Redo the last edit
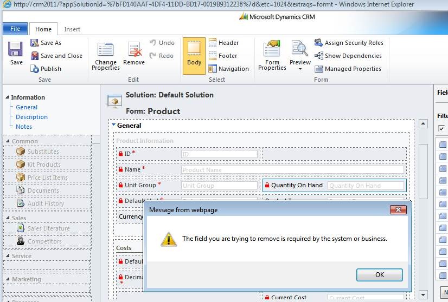Image resolution: width=448 pixels, height=302 pixels. pyautogui.click(x=162, y=56)
